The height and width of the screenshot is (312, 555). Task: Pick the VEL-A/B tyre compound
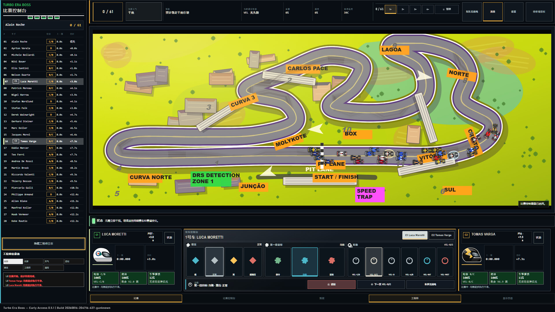click(x=409, y=262)
